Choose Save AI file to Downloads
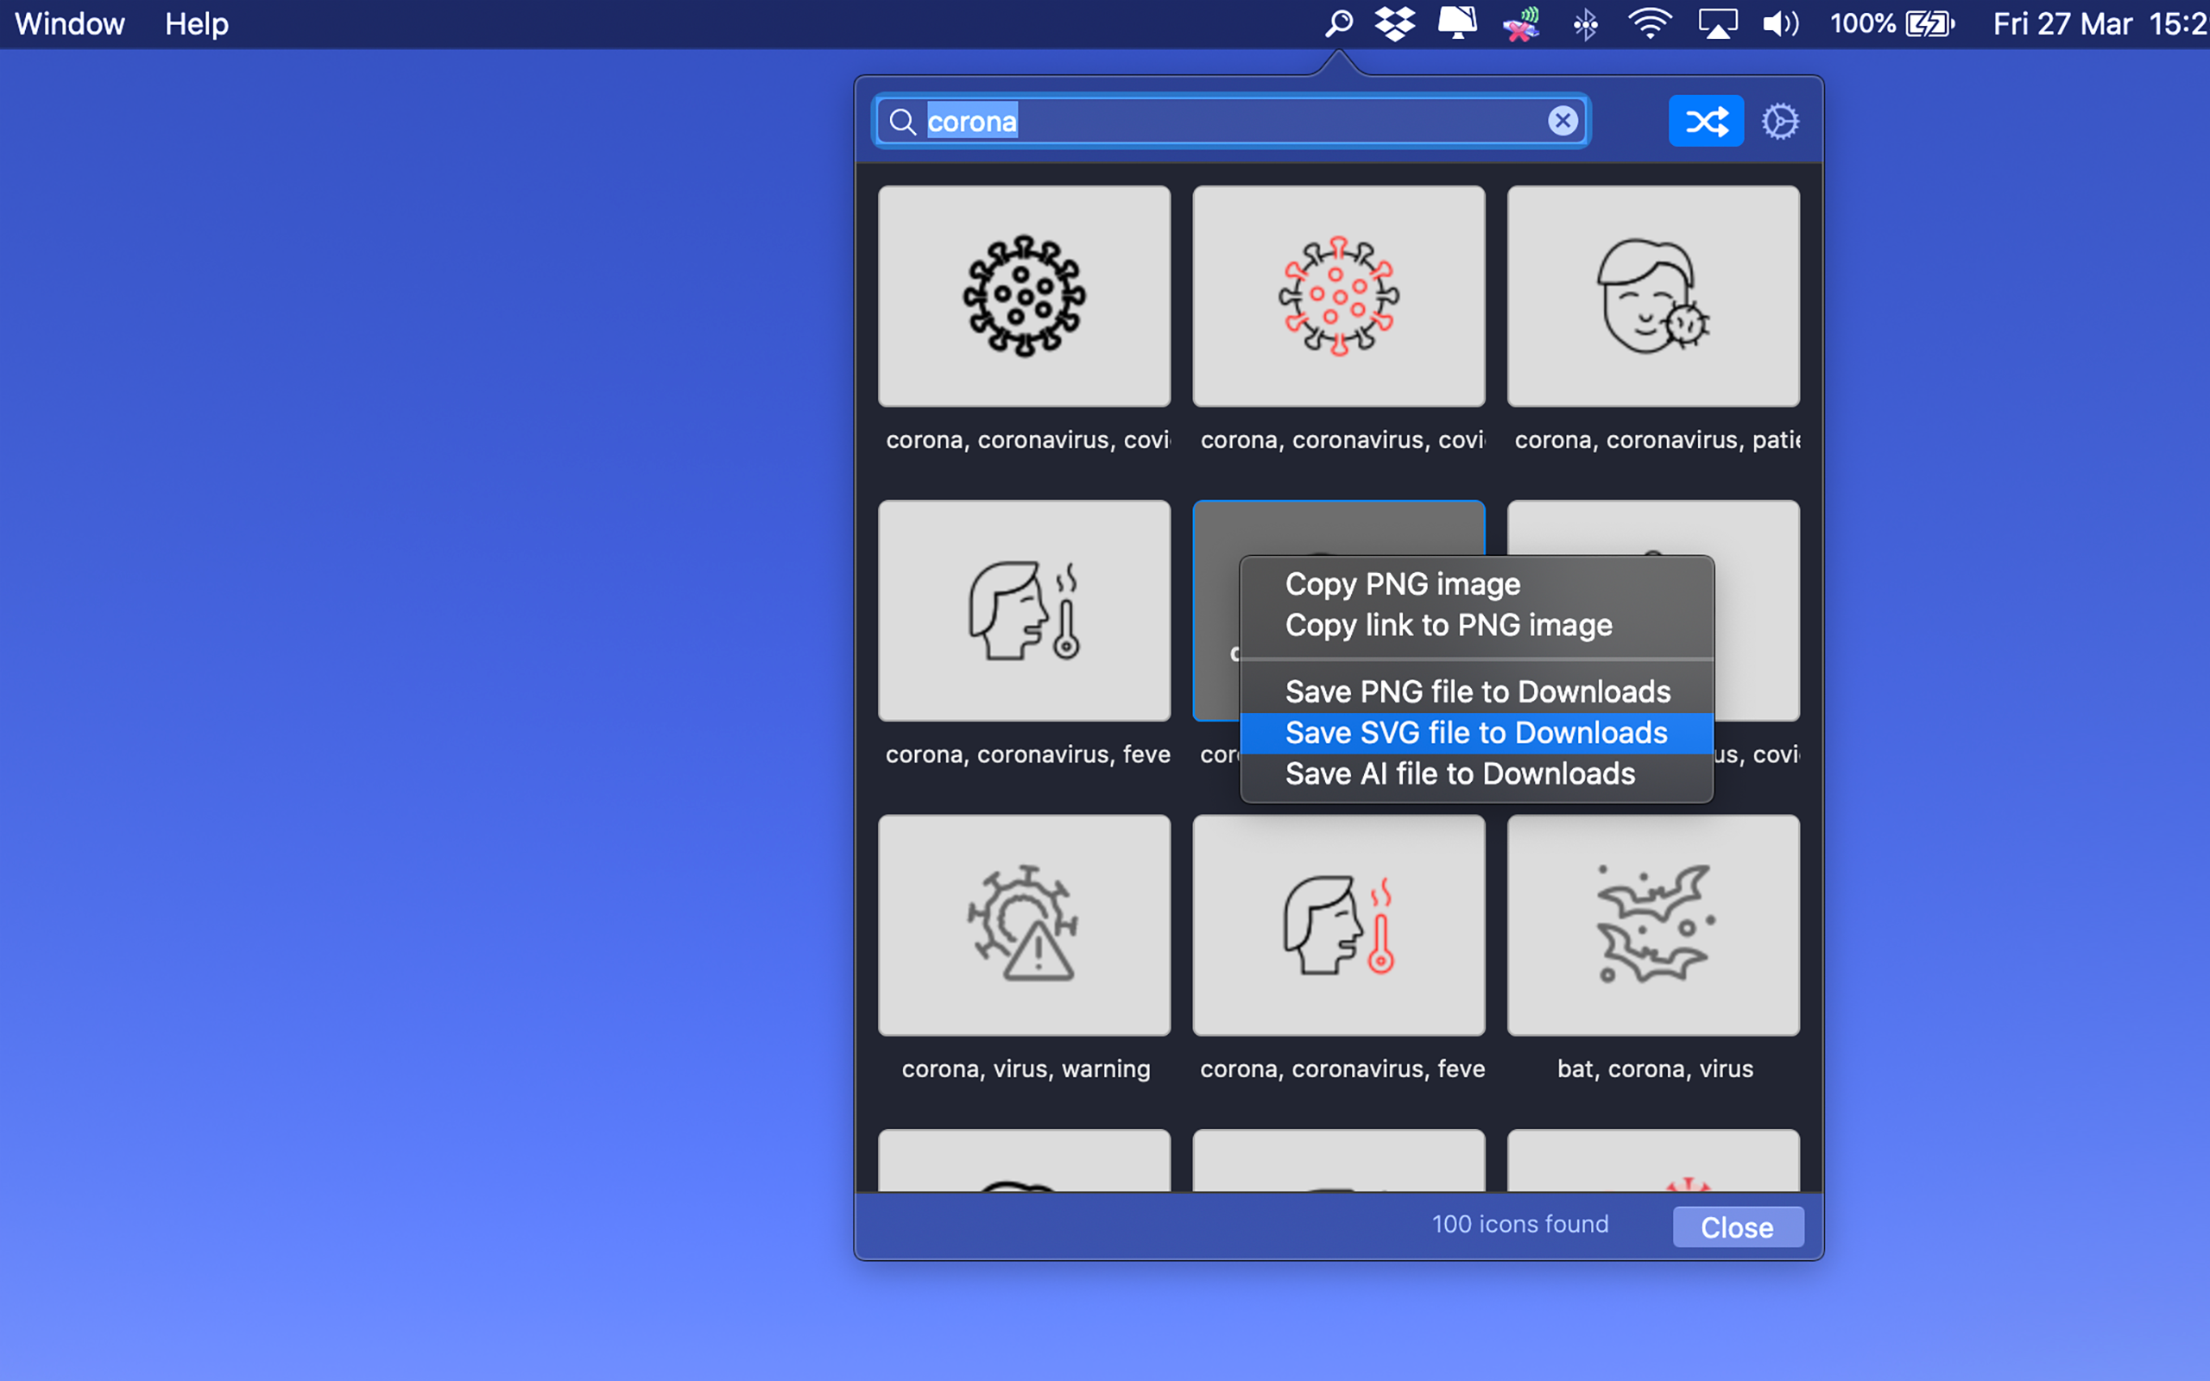2210x1381 pixels. pyautogui.click(x=1459, y=773)
